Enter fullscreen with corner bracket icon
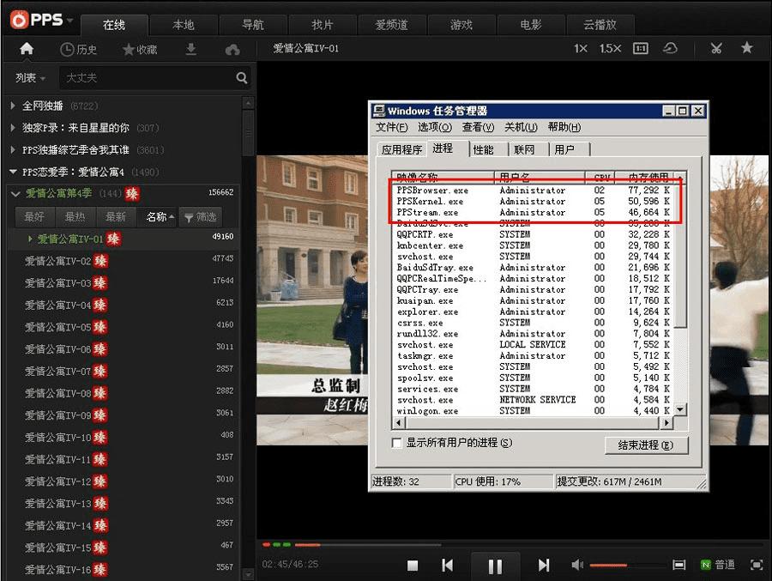 757,565
